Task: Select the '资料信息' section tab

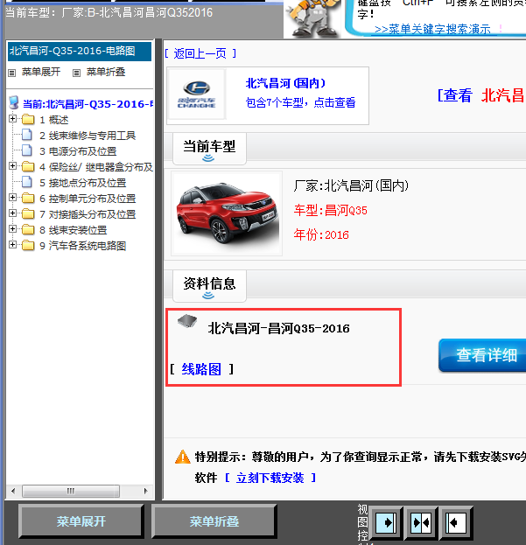Action: (209, 286)
